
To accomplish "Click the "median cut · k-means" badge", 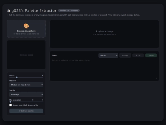I will point(69,10).
